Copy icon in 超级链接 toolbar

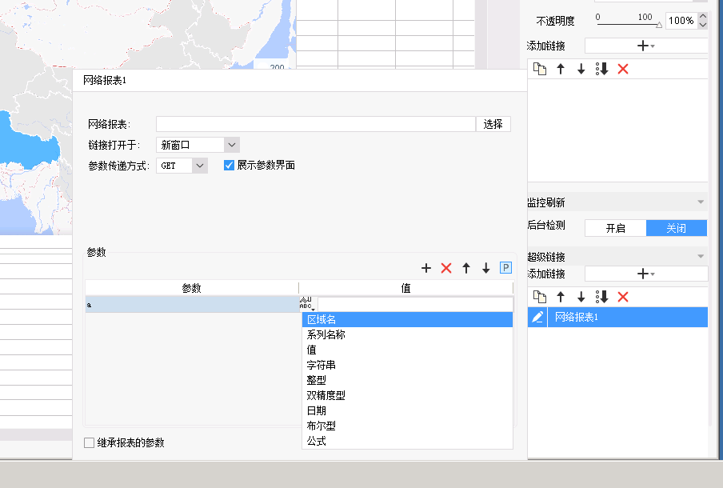point(540,297)
